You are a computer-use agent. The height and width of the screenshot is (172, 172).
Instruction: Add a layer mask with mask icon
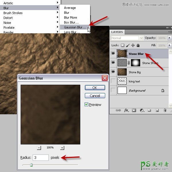tap(134, 110)
